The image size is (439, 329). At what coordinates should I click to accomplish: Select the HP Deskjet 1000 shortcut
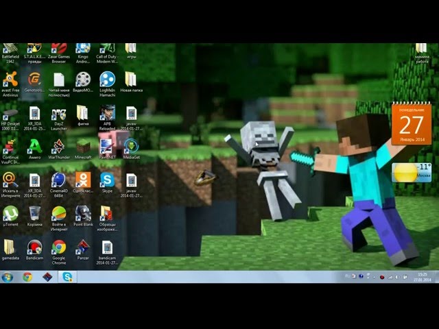click(x=10, y=119)
